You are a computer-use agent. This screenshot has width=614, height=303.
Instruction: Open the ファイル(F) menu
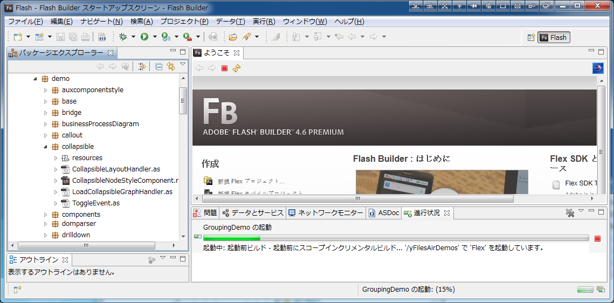(x=26, y=21)
